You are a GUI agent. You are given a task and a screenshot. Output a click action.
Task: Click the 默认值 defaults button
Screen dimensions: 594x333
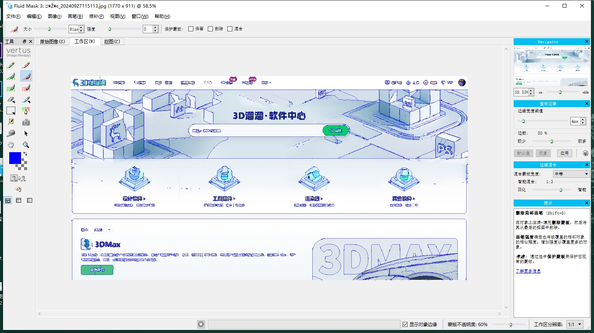(523, 153)
